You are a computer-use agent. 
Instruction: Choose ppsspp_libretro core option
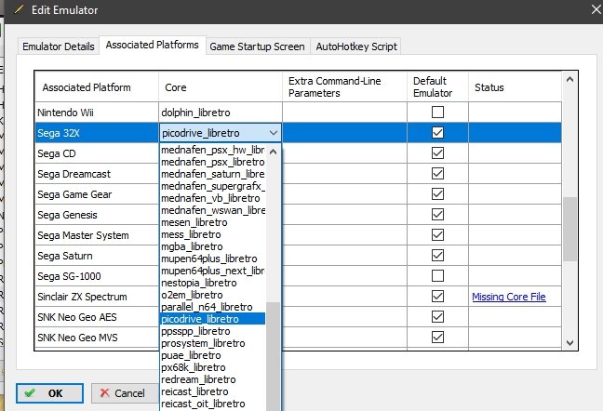pos(213,331)
